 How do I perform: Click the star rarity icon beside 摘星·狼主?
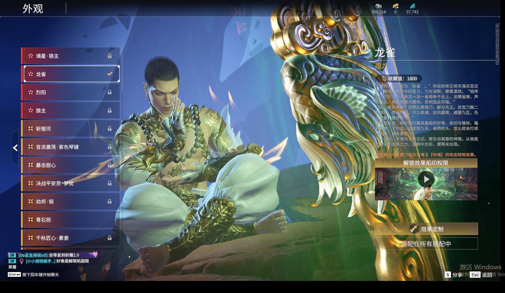31,56
